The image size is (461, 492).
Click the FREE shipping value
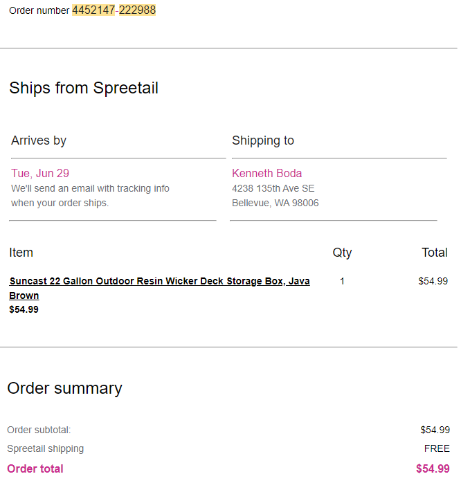pos(437,448)
